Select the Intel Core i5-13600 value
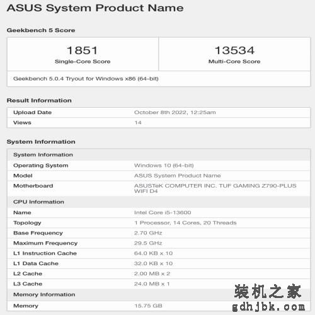The width and height of the screenshot is (315, 315). pos(163,212)
